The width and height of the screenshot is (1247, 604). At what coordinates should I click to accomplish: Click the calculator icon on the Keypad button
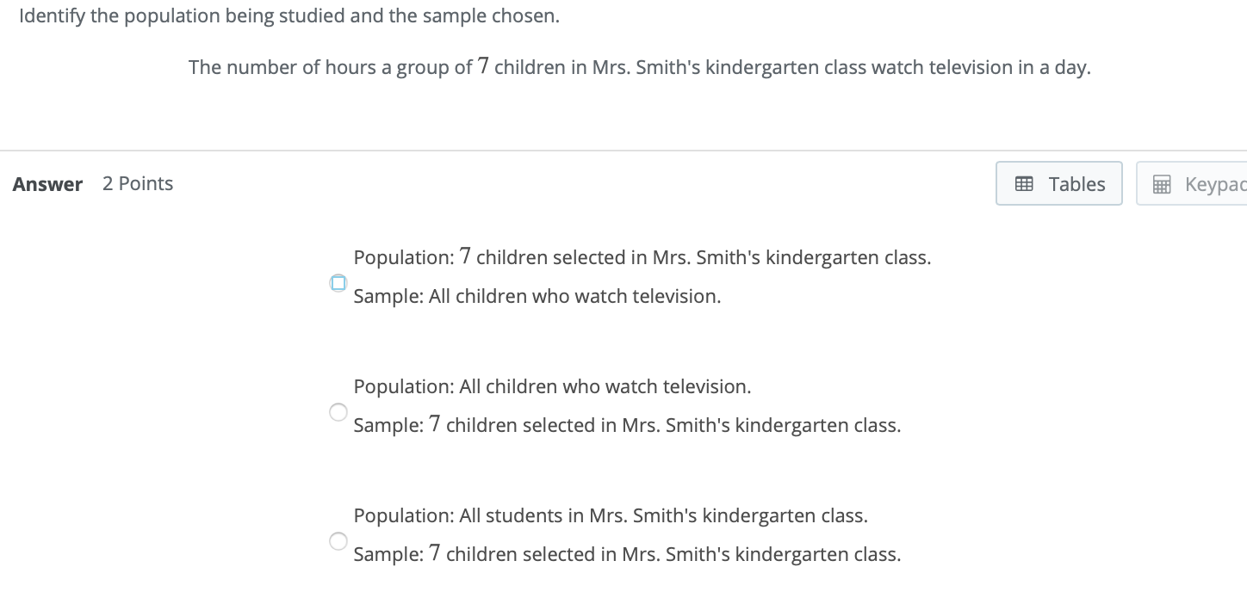(1163, 183)
